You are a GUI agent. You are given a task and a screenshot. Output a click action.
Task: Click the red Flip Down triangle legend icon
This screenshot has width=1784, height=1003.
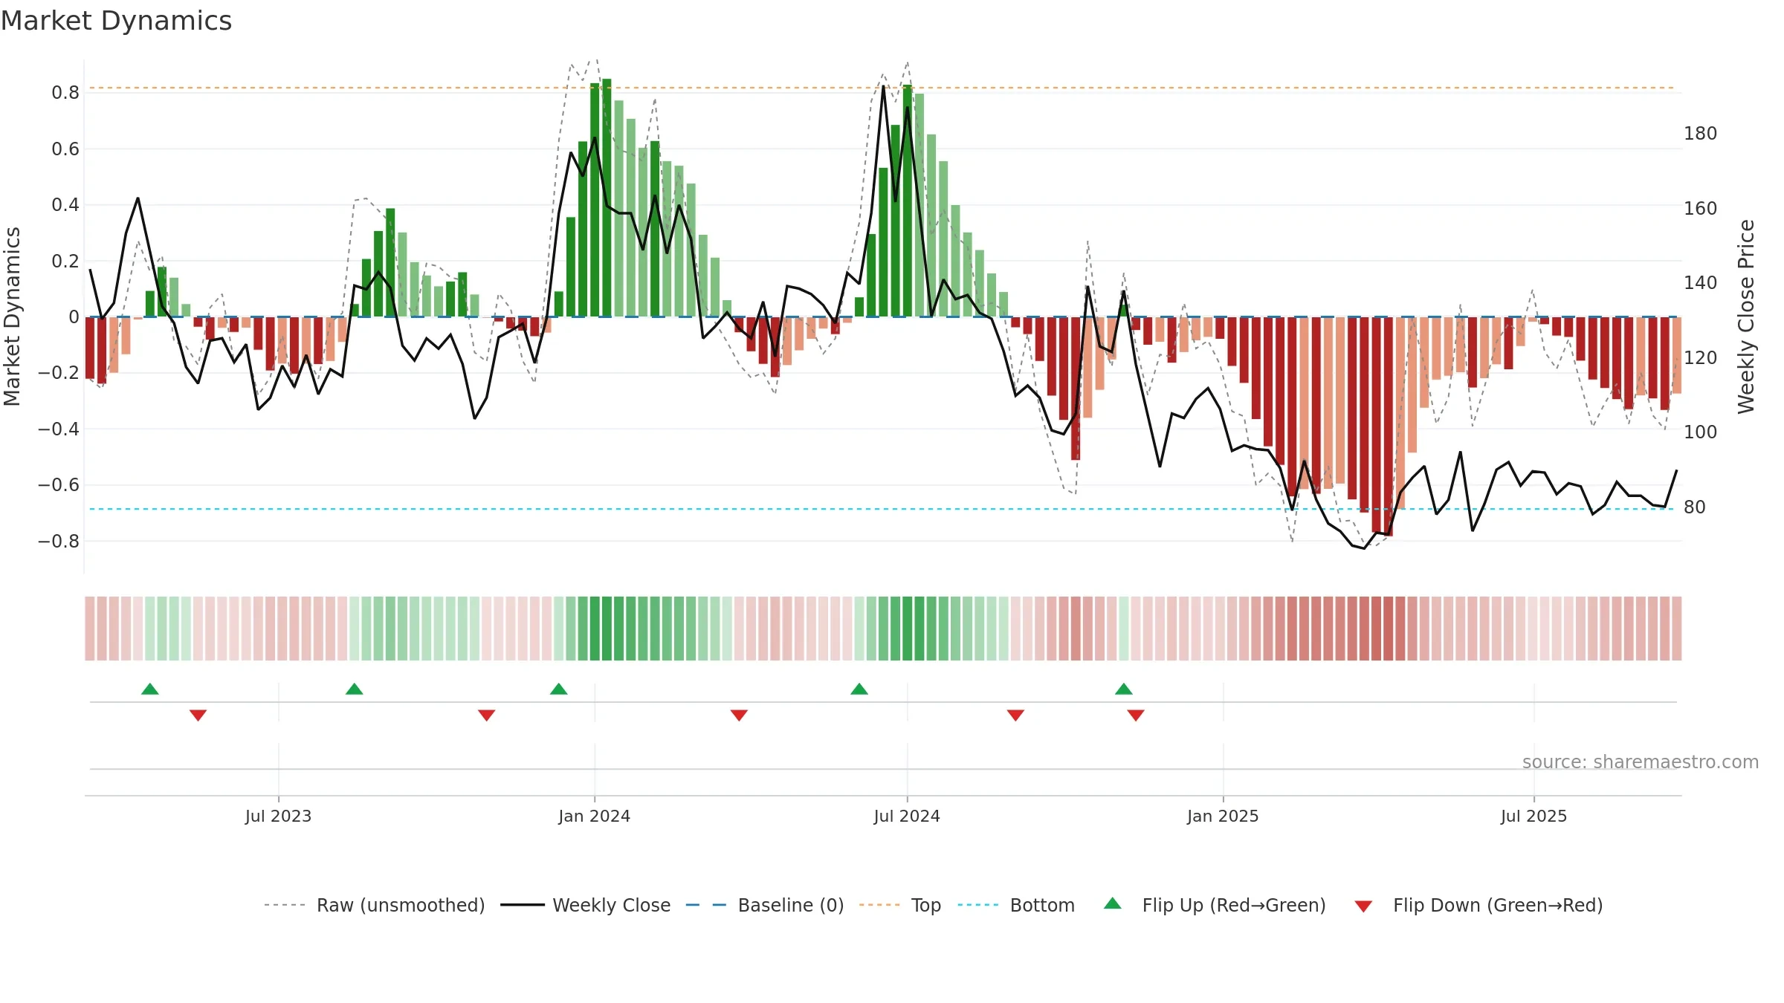coord(1363,906)
